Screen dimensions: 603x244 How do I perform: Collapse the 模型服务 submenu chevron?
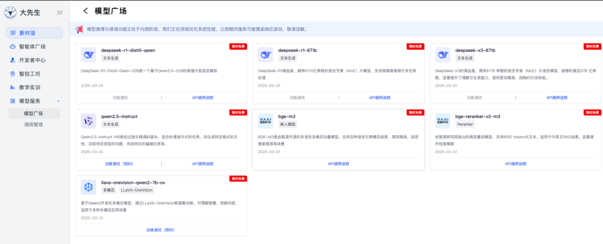59,101
